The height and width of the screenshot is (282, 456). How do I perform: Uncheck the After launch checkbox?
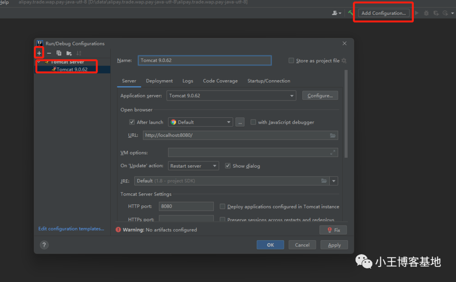pos(132,122)
